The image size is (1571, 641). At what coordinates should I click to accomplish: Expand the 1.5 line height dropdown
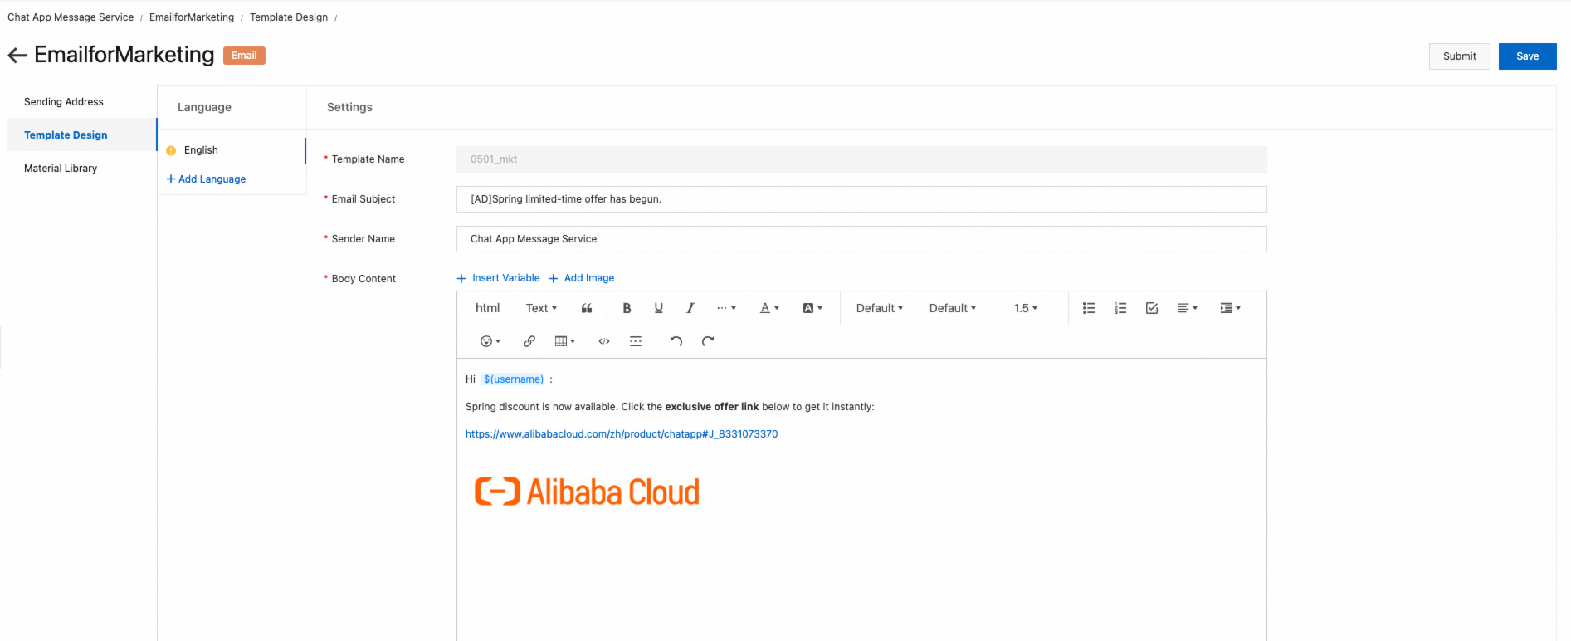pyautogui.click(x=1026, y=308)
